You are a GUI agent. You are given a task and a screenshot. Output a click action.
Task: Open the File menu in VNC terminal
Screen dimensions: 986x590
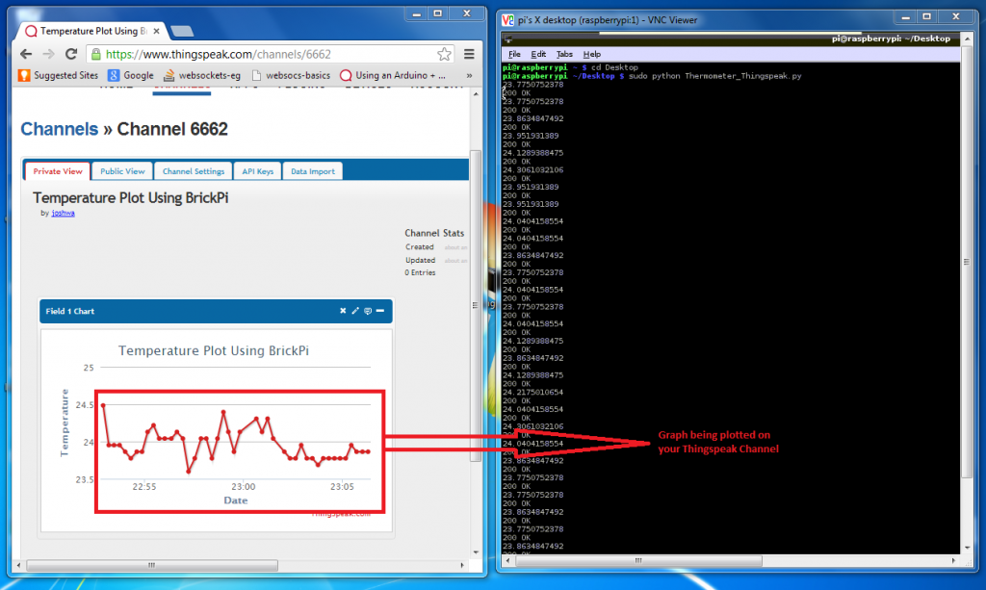(x=514, y=54)
